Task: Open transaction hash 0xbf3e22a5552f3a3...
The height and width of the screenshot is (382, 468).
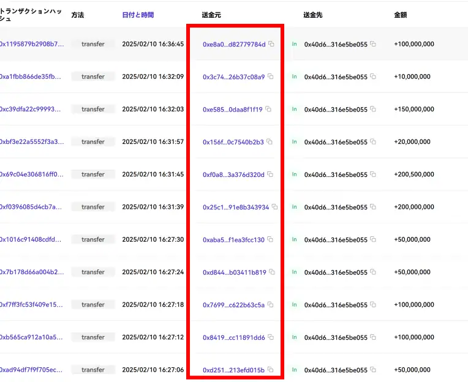Action: click(x=32, y=141)
